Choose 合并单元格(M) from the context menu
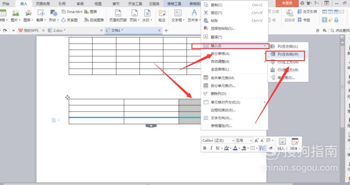This screenshot has height=185, width=350. point(234,78)
